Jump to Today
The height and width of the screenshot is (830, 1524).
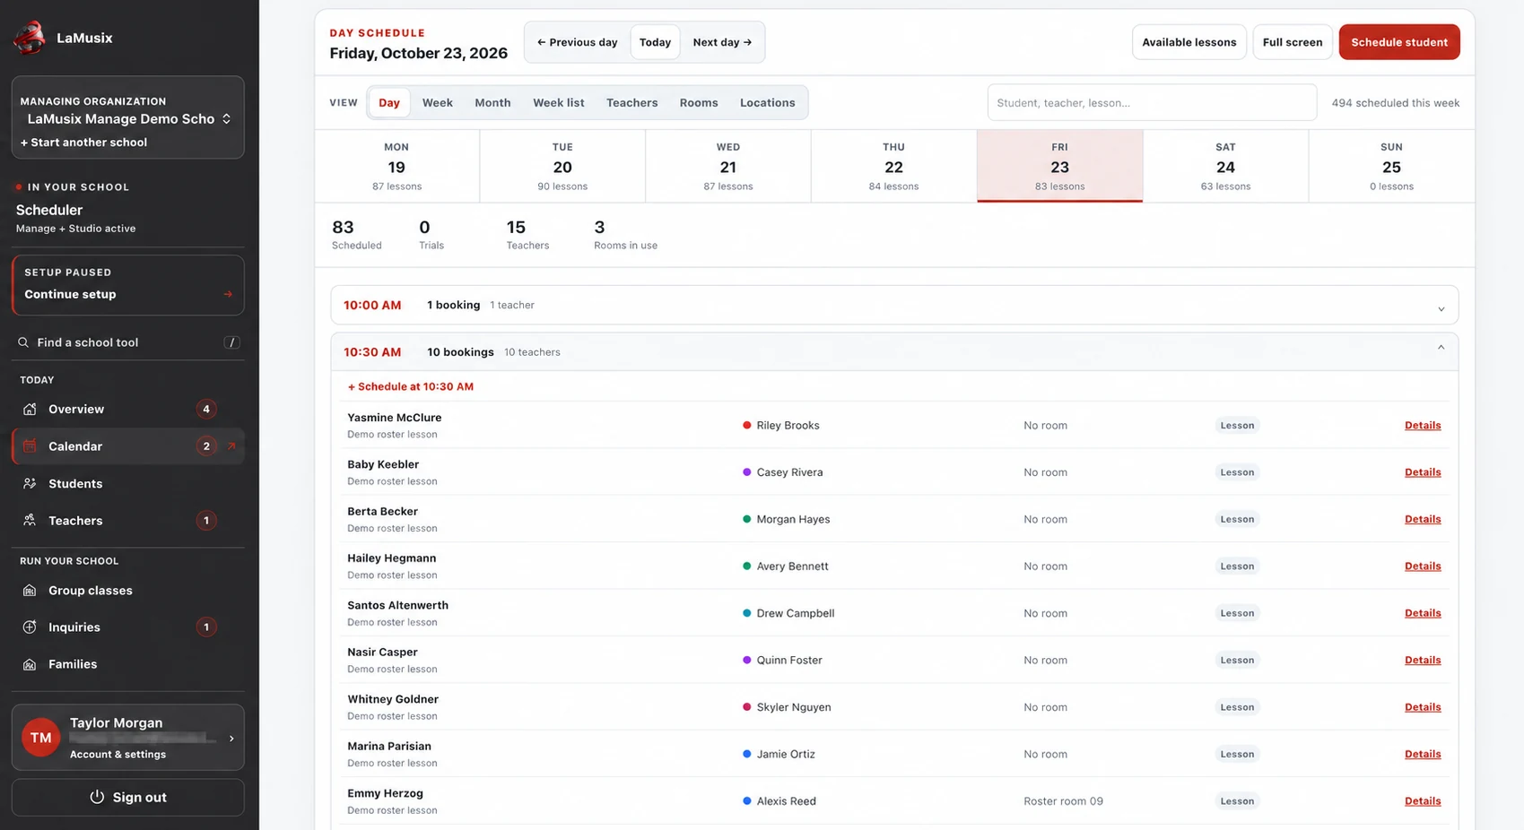[655, 42]
